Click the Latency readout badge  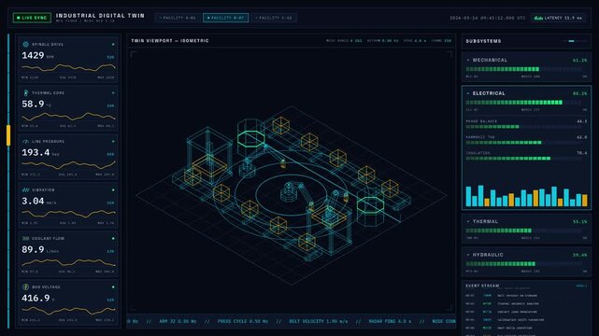558,18
